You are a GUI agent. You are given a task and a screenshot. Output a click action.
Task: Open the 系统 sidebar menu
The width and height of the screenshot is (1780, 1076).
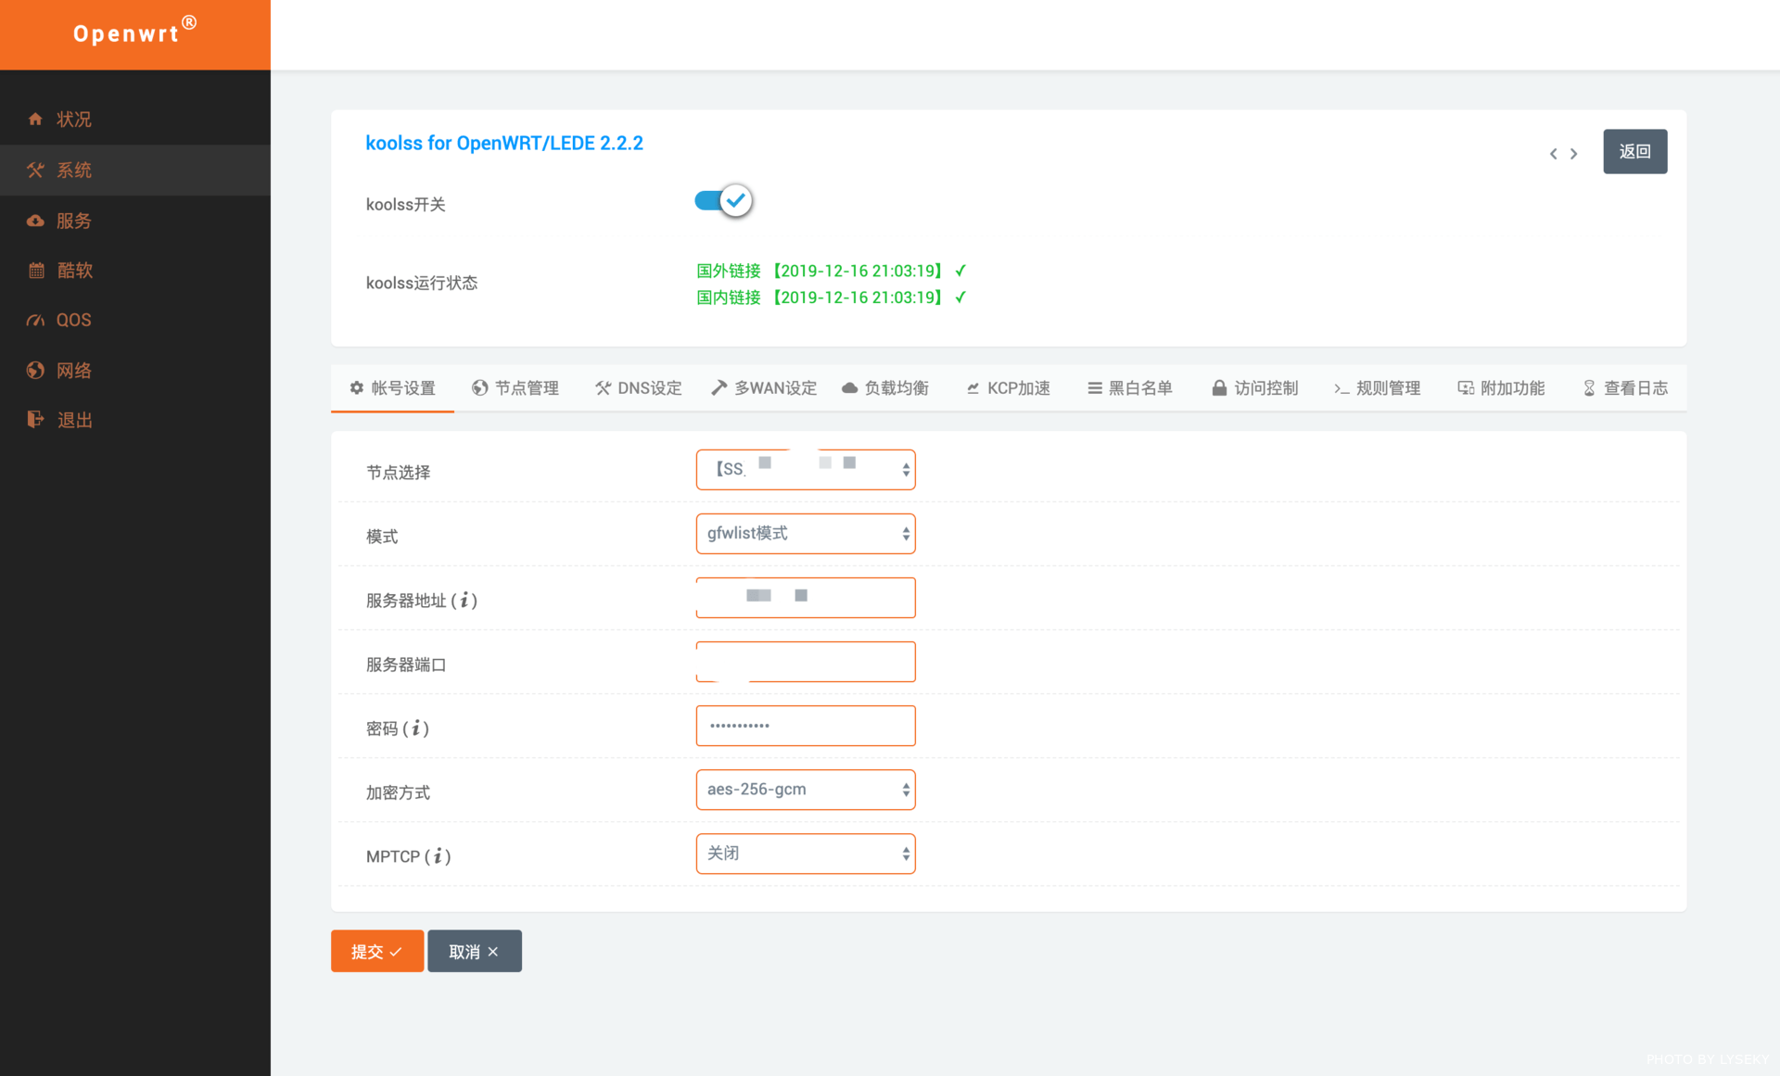pos(135,170)
